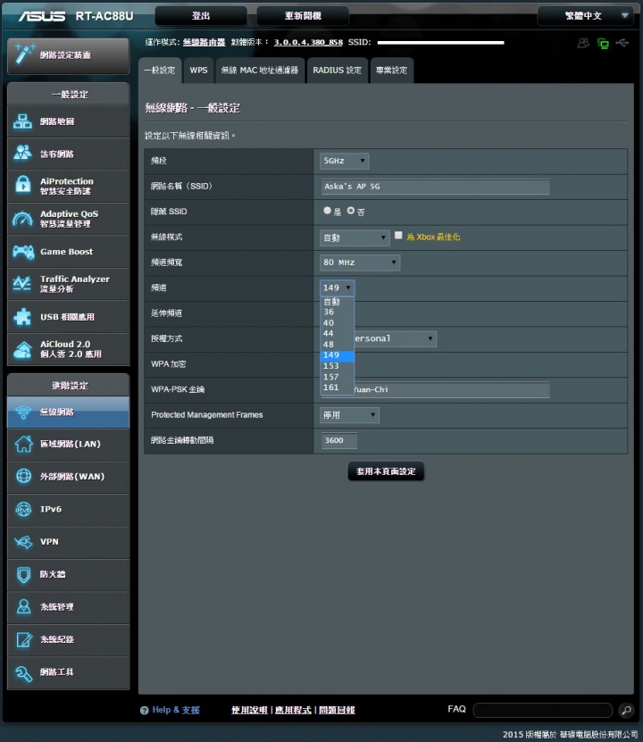
Task: Open AiCloud 2.0 cloud icon
Action: (x=22, y=349)
